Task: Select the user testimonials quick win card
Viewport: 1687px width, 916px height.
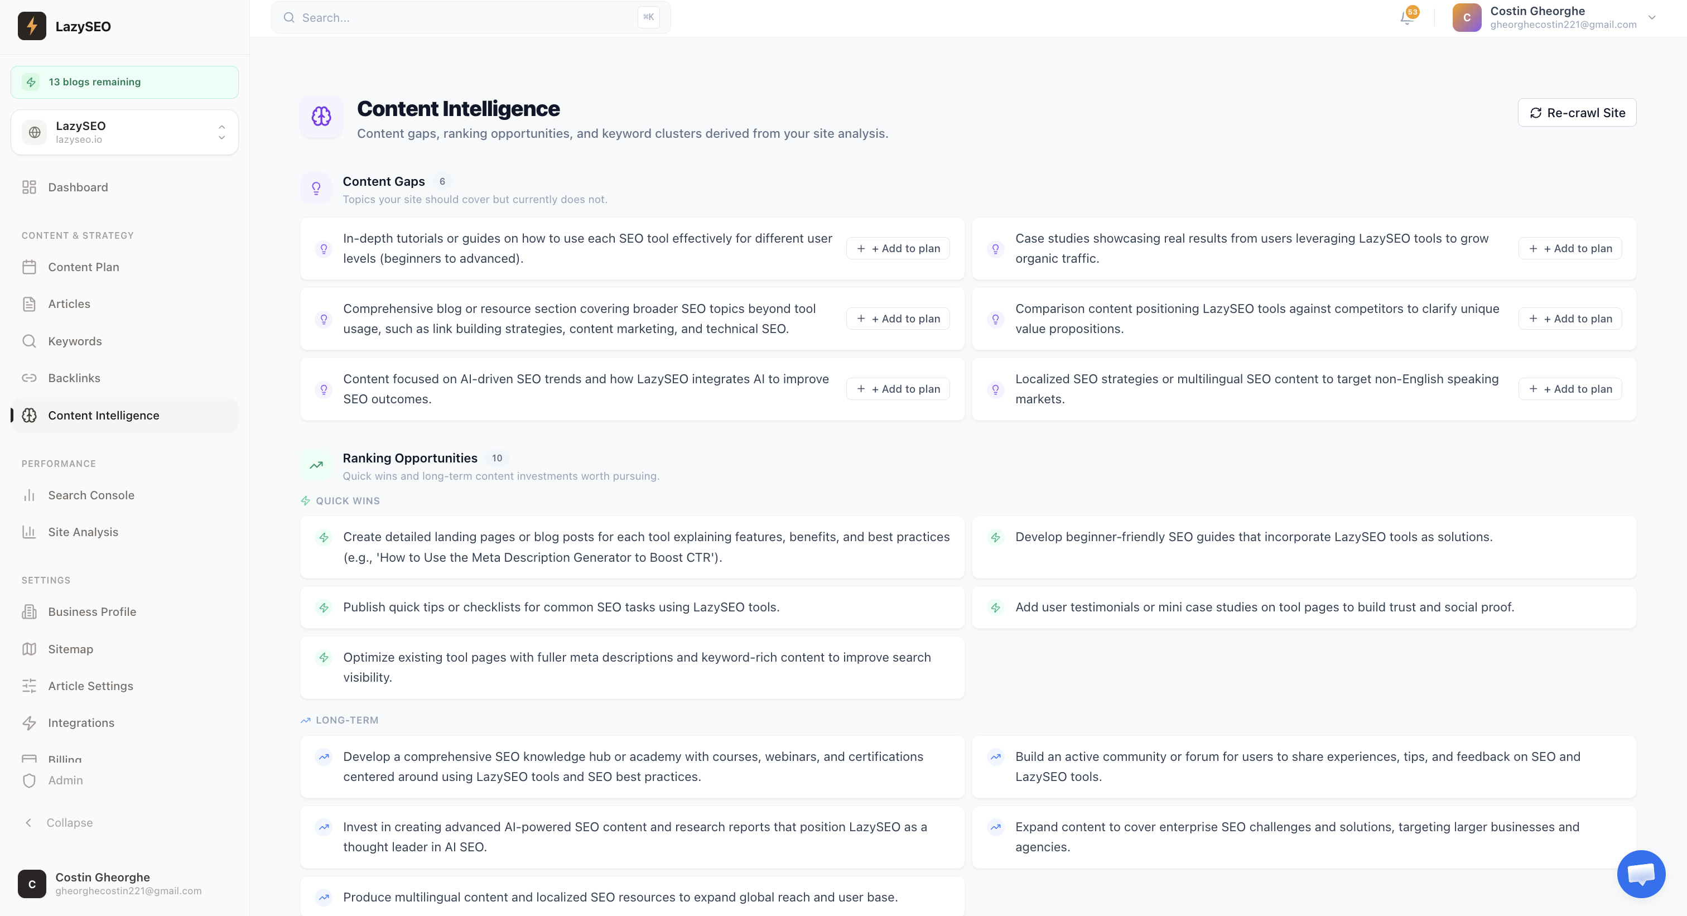Action: (x=1304, y=607)
